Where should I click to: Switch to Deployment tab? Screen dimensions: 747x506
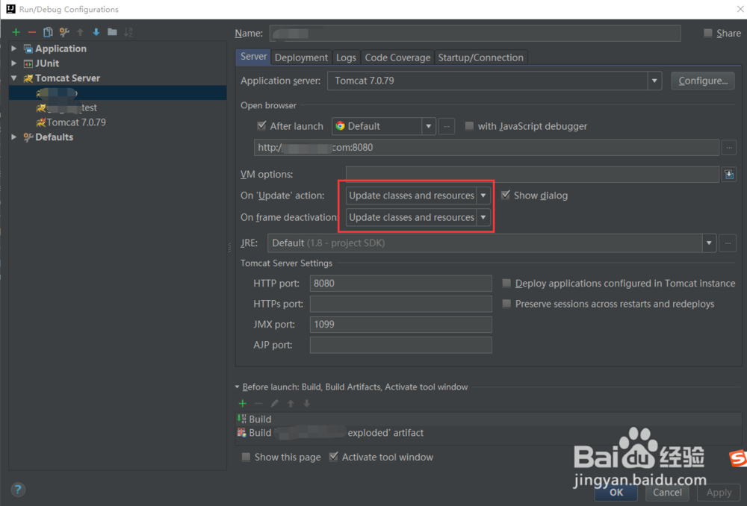coord(301,57)
